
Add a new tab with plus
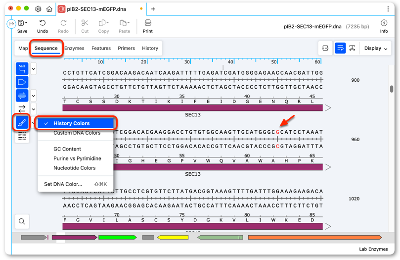[153, 9]
